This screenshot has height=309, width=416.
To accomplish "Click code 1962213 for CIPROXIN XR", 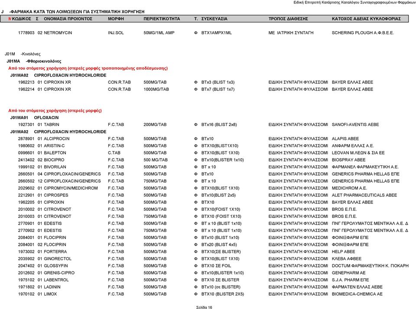I will 26,82.
